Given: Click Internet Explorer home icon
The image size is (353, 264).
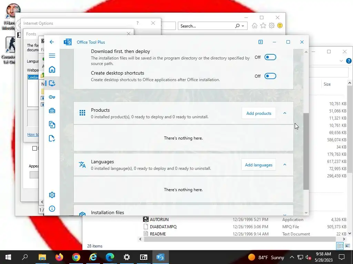Looking at the screenshot, I should coord(255,25).
